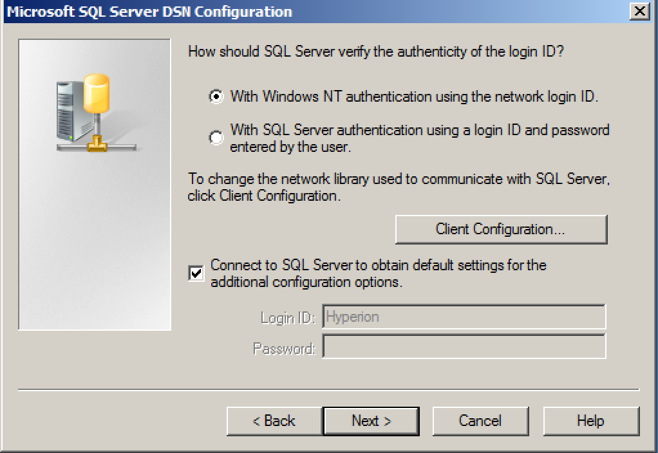This screenshot has height=453, width=658.
Task: Click the yellow network connector under the server
Action: click(x=97, y=143)
